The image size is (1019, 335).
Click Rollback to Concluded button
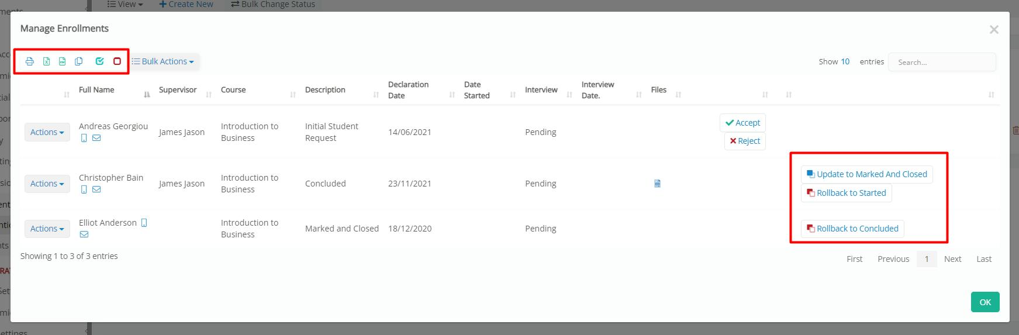(x=852, y=229)
